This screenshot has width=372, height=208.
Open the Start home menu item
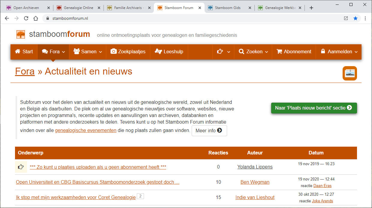point(24,51)
